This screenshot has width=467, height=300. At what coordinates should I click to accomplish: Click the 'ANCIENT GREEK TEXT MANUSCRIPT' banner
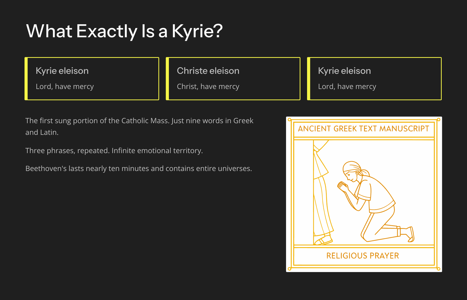pyautogui.click(x=363, y=129)
